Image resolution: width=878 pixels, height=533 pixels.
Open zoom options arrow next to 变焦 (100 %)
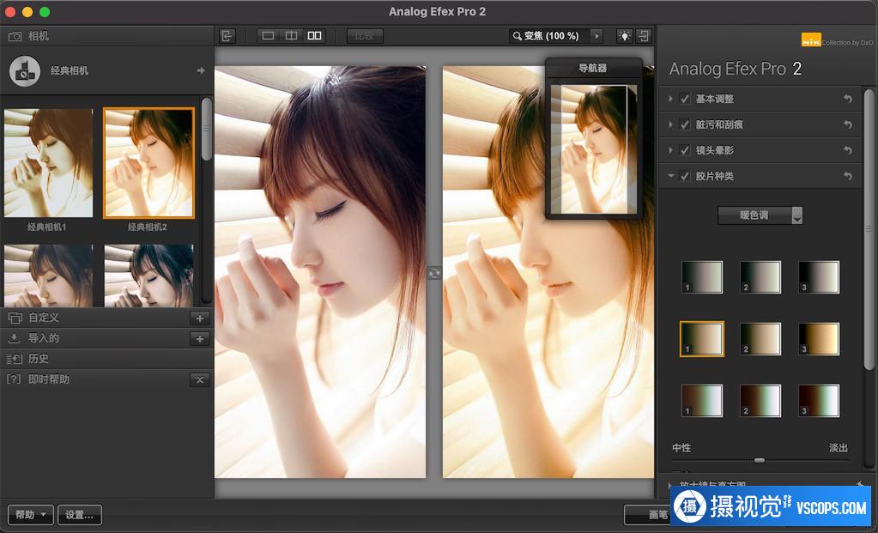click(596, 36)
